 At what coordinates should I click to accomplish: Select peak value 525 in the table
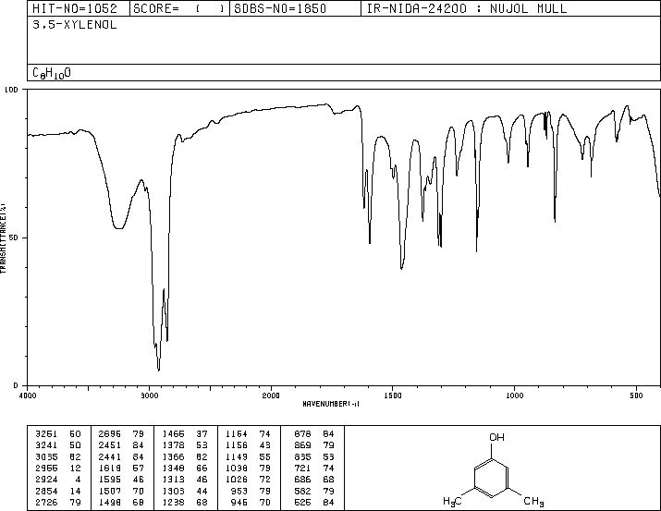tap(302, 503)
